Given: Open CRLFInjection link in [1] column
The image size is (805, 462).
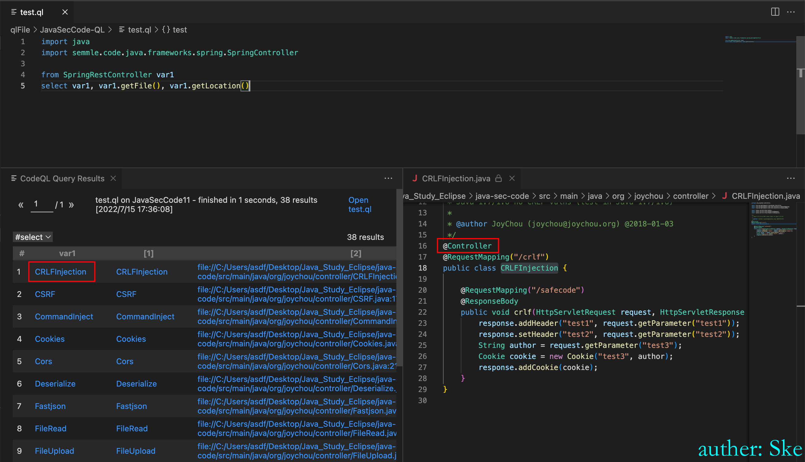Looking at the screenshot, I should point(141,271).
